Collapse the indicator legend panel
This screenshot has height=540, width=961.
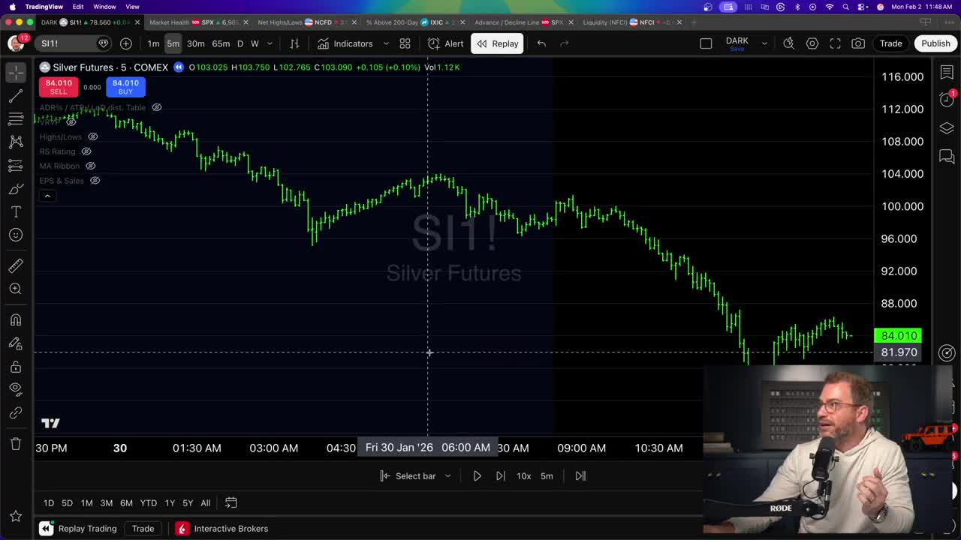tap(47, 196)
